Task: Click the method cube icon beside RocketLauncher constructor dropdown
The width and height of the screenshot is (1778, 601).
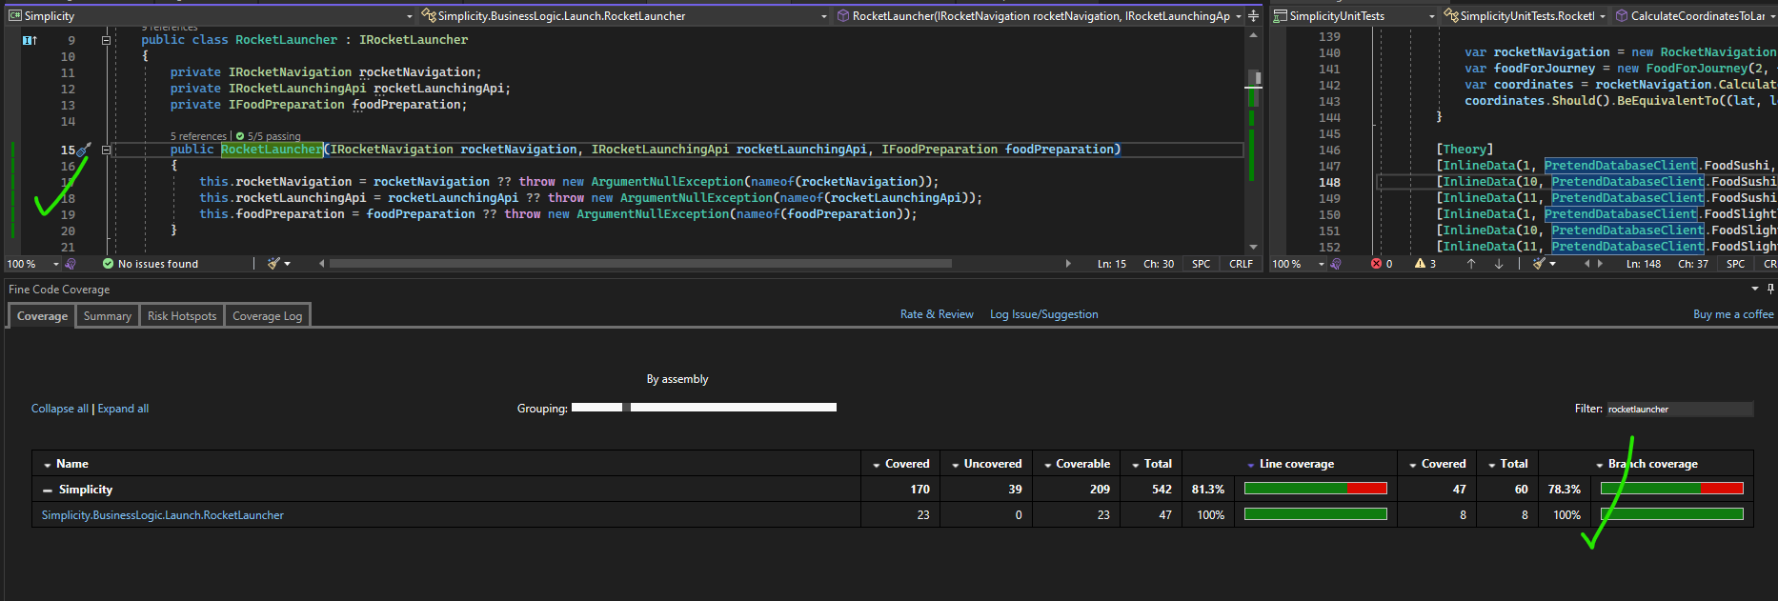Action: coord(843,16)
